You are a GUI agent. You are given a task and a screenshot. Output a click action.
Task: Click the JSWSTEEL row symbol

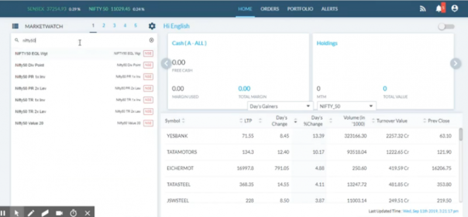(x=178, y=201)
